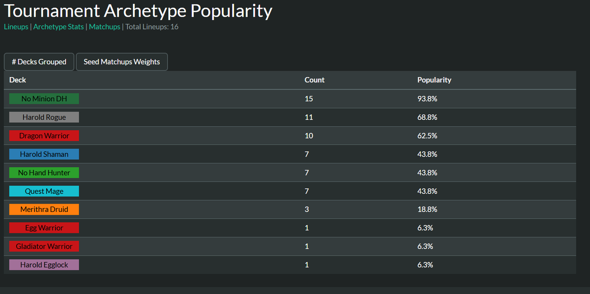Select the No Minion DH deck label
Screen dimensions: 590x294
pos(44,99)
